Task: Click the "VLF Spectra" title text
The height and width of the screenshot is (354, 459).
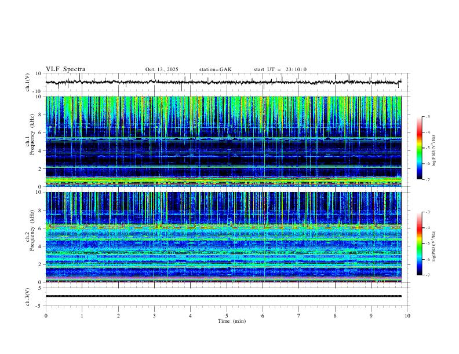Action: tap(65, 69)
